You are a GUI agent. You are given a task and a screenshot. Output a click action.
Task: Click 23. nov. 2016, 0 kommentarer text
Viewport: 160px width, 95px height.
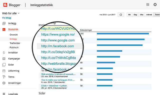pos(54,76)
